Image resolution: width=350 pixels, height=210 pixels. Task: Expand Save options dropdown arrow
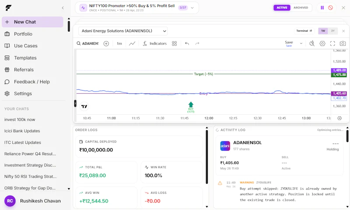tap(301, 43)
